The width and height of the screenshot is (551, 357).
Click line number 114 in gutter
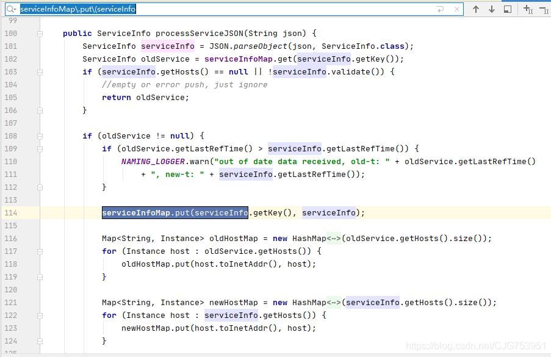(x=10, y=212)
